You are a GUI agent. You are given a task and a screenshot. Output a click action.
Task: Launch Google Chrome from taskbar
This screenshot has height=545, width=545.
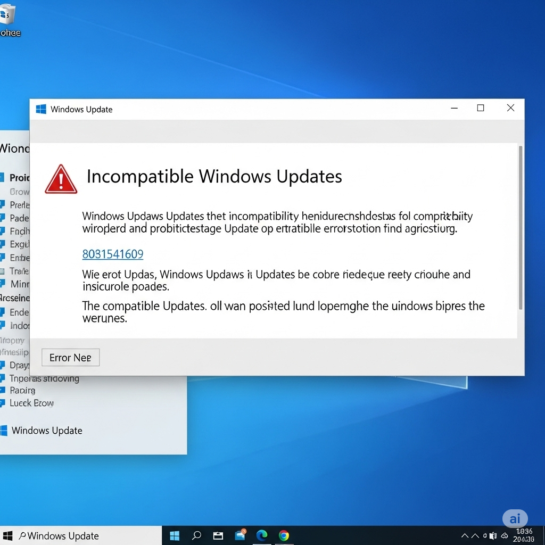(x=284, y=535)
